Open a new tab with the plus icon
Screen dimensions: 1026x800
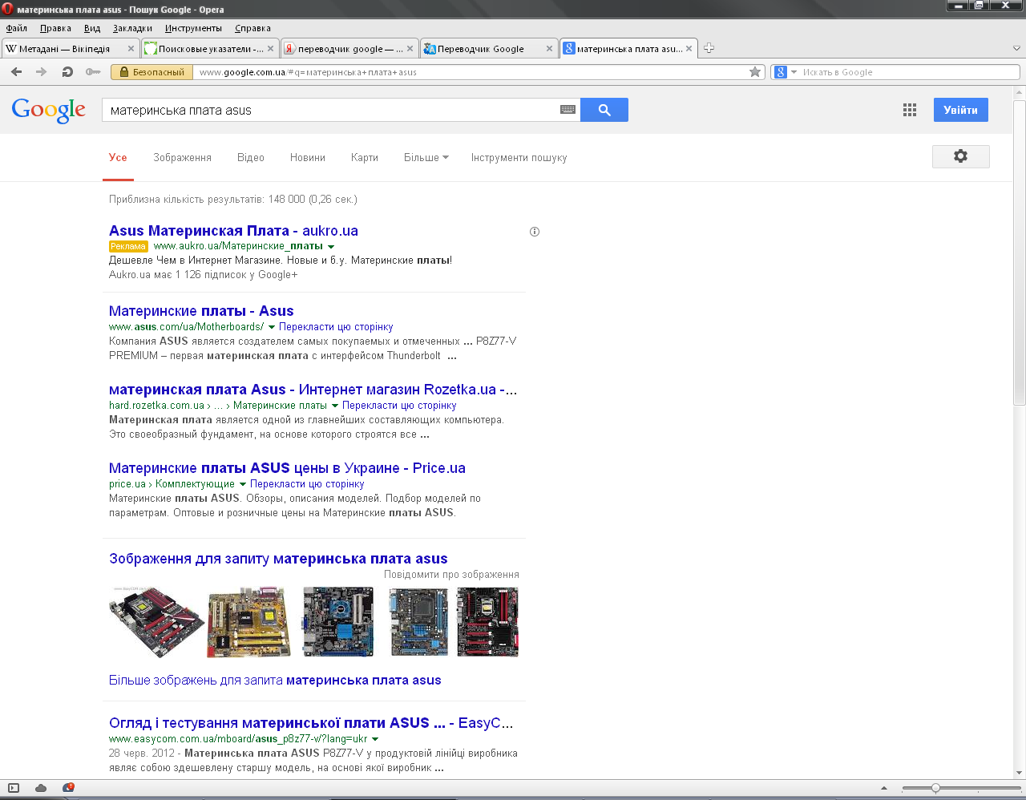[709, 48]
